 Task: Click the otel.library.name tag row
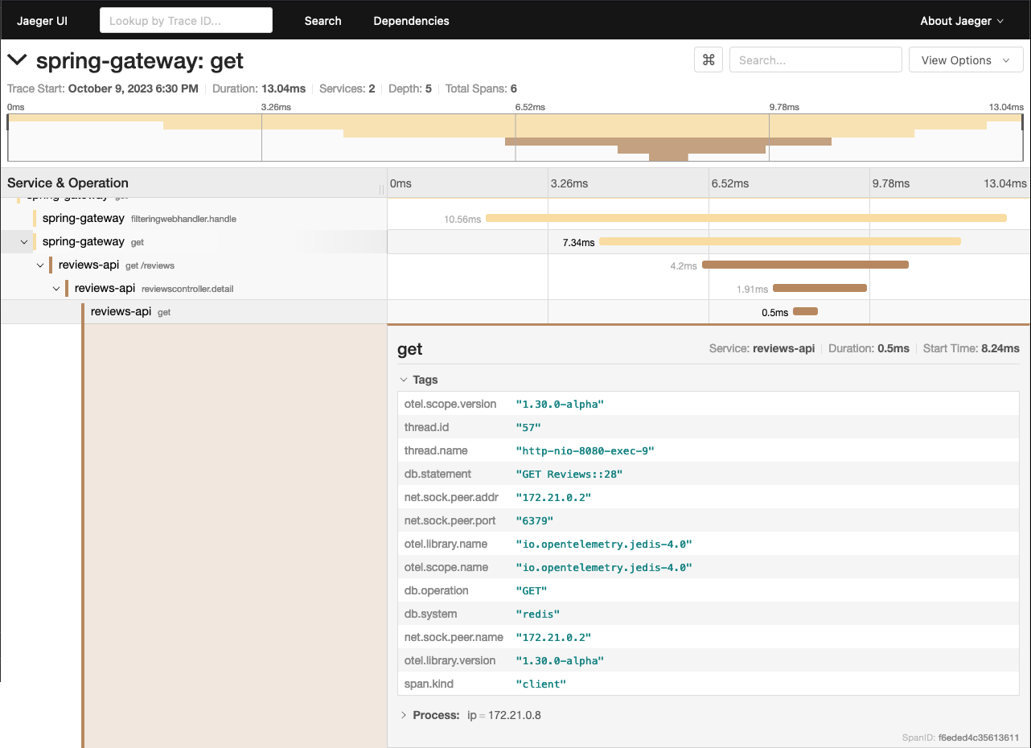click(709, 544)
